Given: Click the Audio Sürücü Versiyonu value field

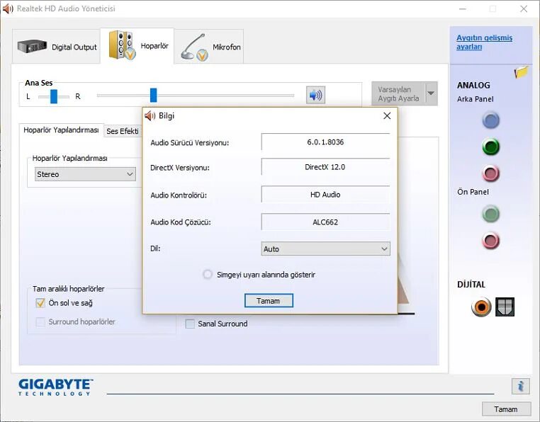Looking at the screenshot, I should 325,142.
